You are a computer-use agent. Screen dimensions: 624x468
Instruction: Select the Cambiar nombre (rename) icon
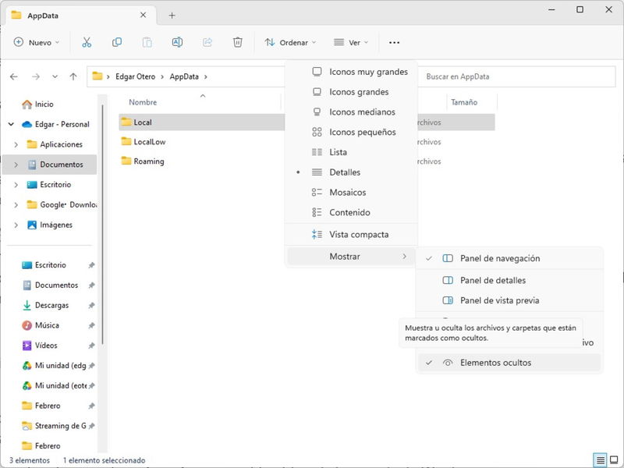(175, 42)
